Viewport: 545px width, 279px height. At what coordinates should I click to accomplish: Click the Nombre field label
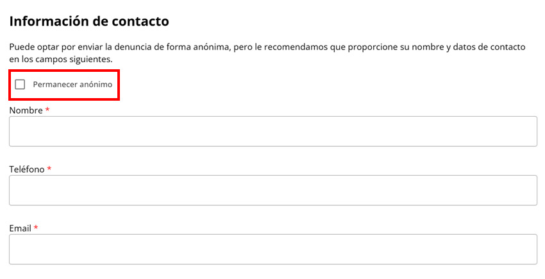point(26,110)
